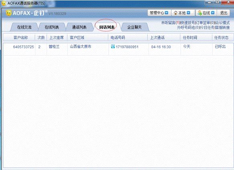Open the 未听留言(1) link
Screen dimensions: 234x170
click(171, 23)
